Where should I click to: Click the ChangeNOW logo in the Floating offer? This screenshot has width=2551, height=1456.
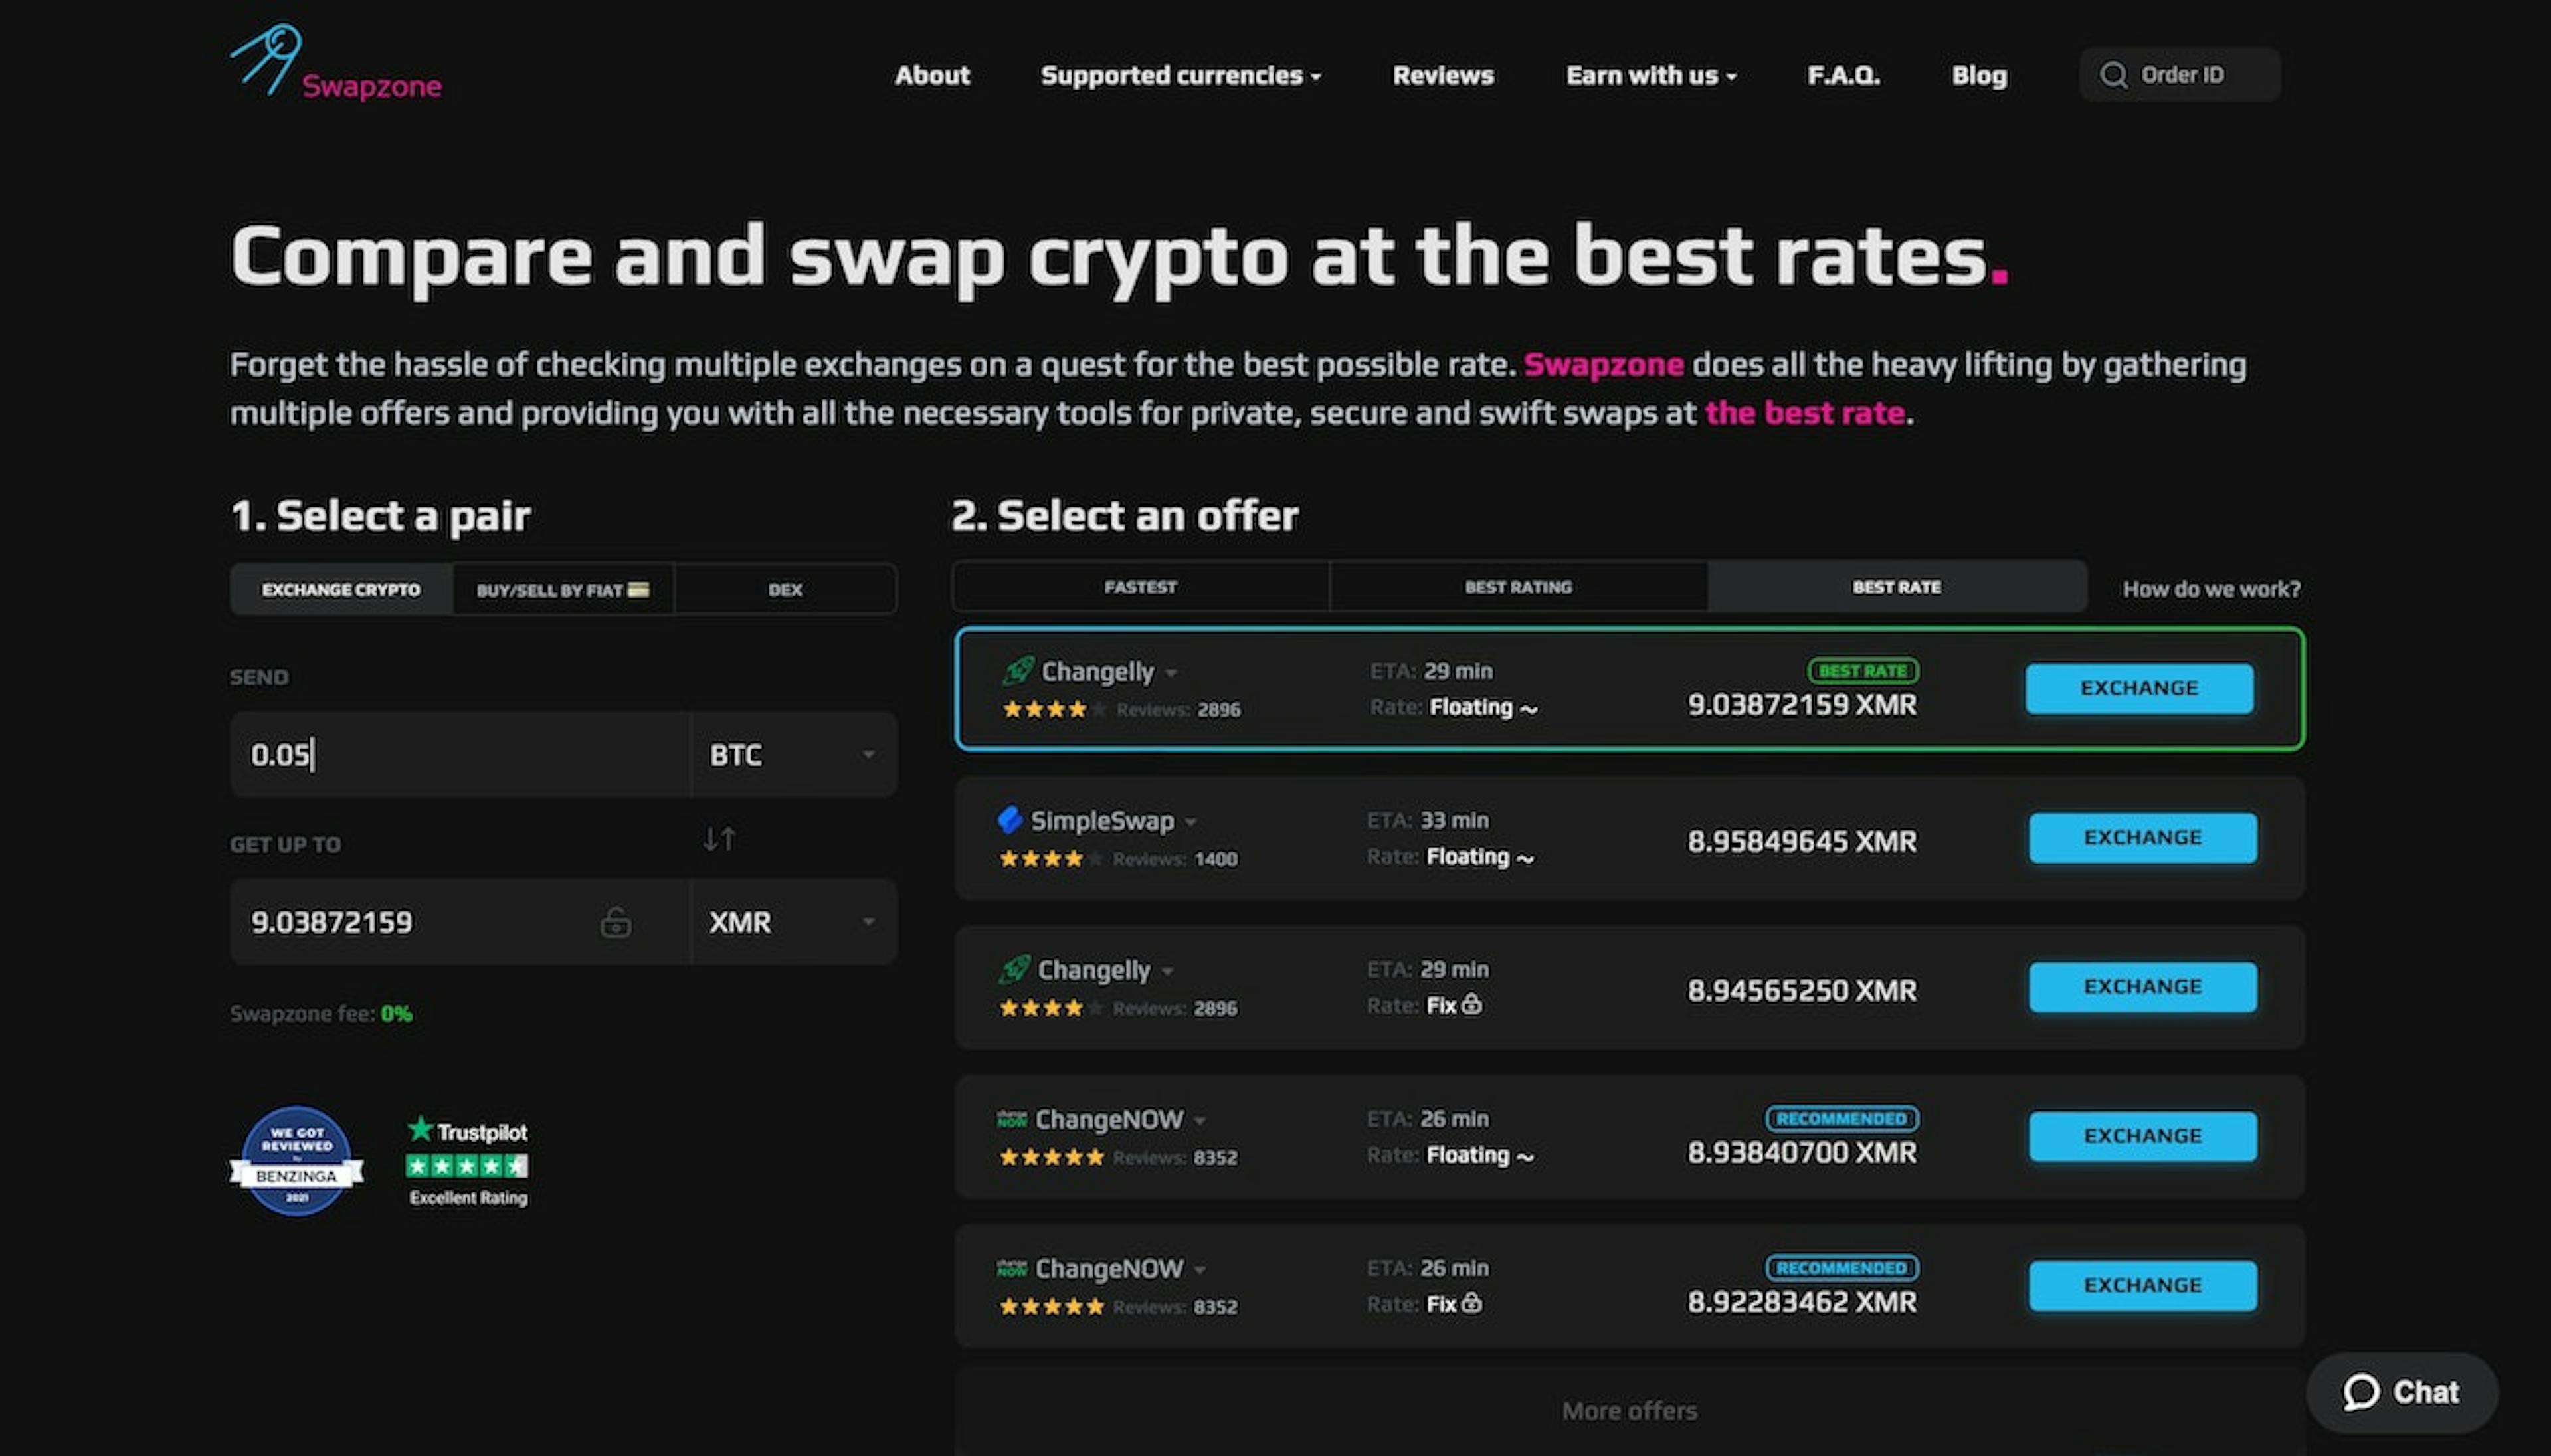(1012, 1119)
